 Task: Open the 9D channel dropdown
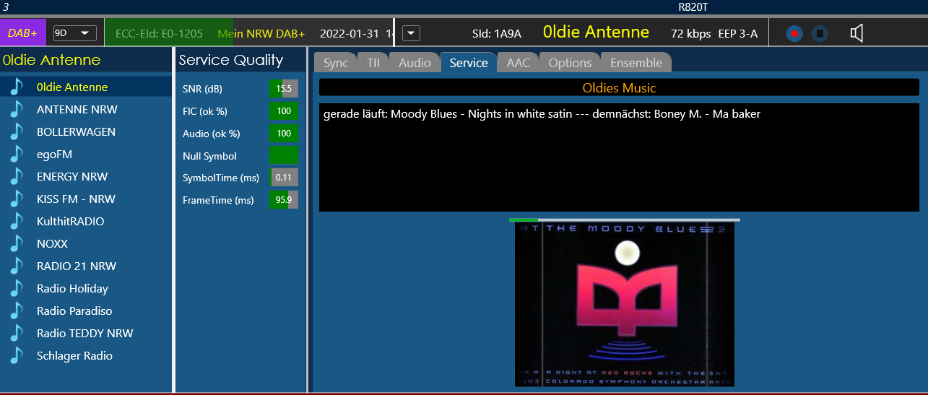tap(75, 33)
